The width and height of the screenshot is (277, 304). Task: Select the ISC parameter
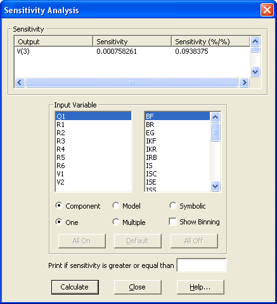point(177,174)
